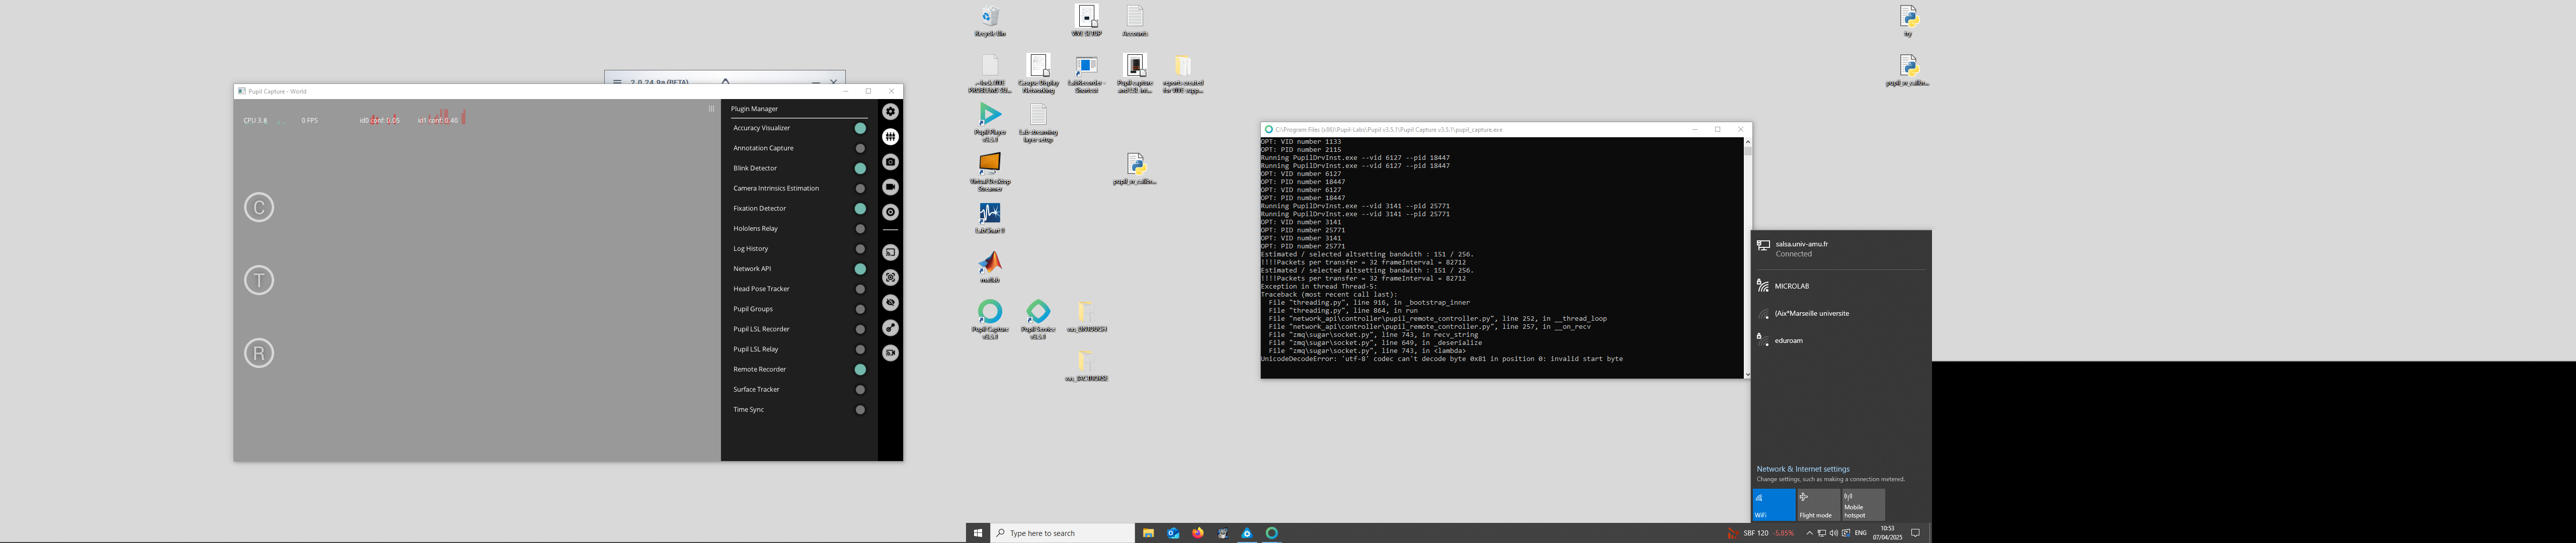Open the Fixation Detector icon in sidebar
2576x543 pixels.
click(890, 278)
